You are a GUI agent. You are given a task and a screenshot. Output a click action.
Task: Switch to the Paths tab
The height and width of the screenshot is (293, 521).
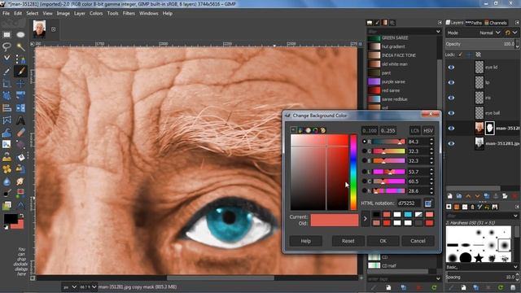tap(474, 23)
